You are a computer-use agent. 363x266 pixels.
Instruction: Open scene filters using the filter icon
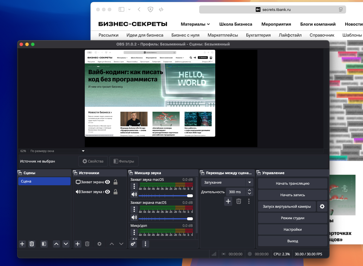coord(44,244)
